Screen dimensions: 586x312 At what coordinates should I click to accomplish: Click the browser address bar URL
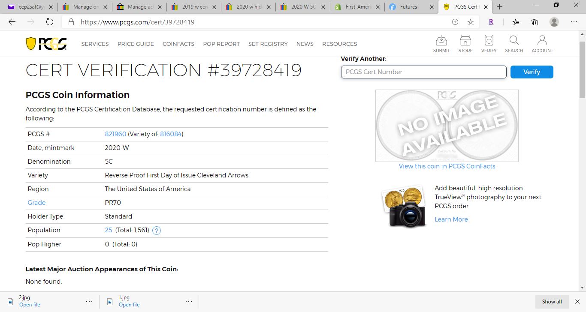click(138, 22)
